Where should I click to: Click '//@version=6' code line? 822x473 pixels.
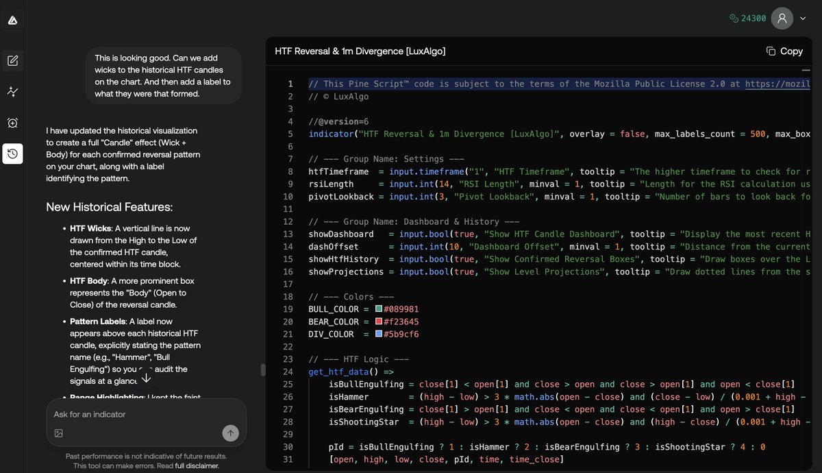coord(338,121)
